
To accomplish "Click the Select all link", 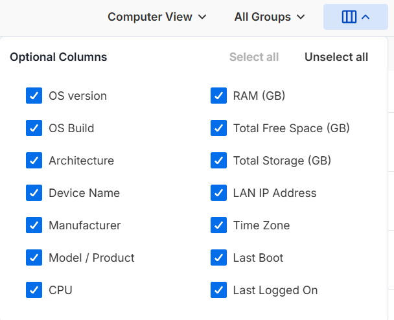I will (x=254, y=57).
